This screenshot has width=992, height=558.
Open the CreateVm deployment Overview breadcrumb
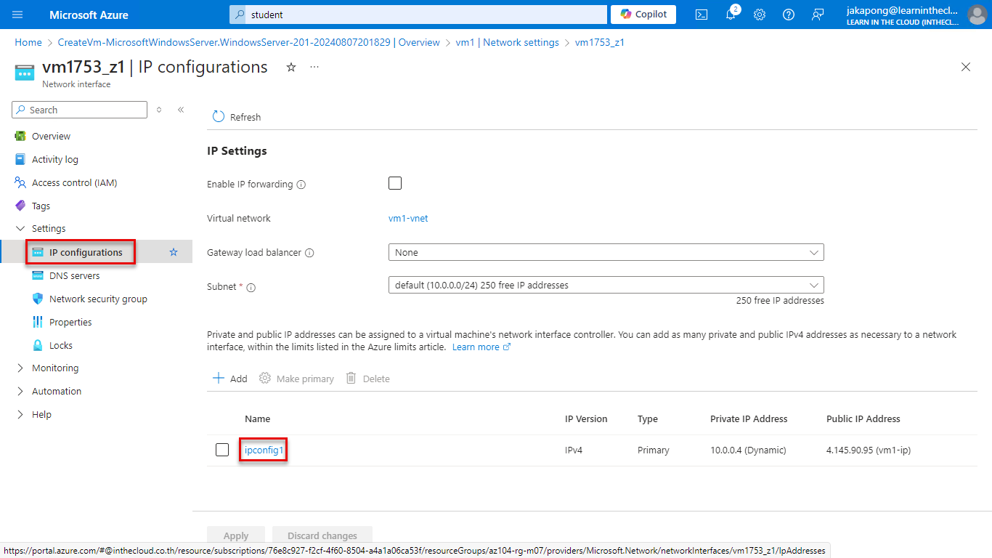(x=248, y=42)
